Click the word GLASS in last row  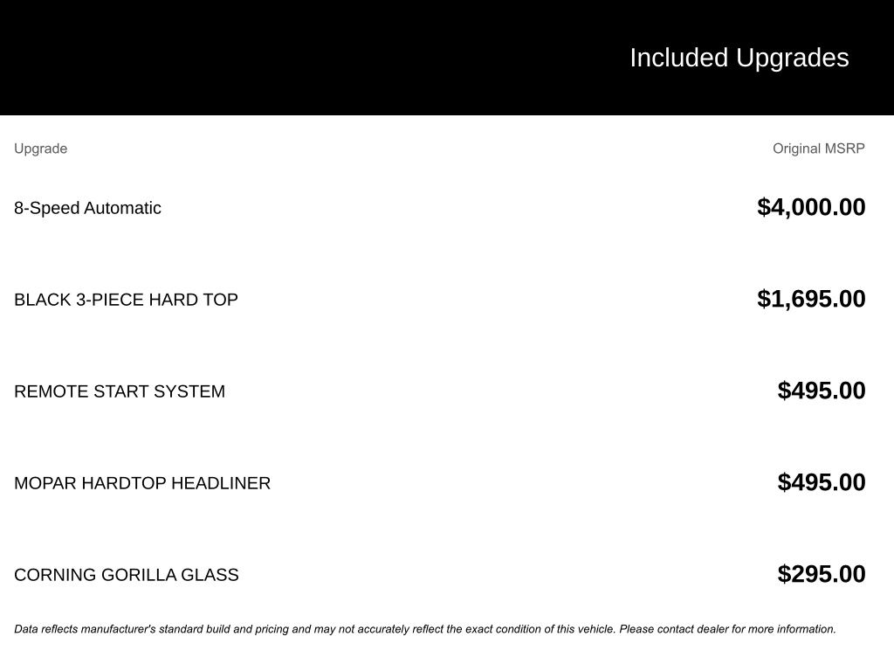click(x=210, y=575)
